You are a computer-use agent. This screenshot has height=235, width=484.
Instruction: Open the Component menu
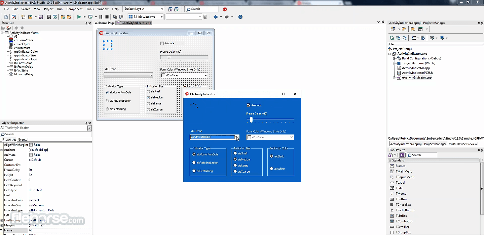pyautogui.click(x=74, y=9)
